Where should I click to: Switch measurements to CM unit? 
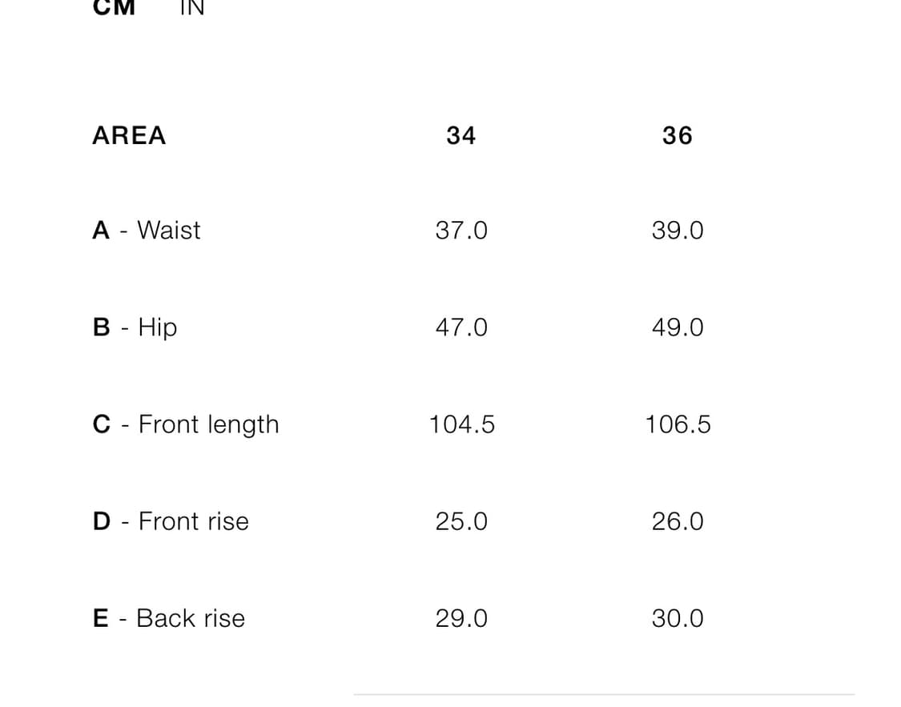pos(114,7)
